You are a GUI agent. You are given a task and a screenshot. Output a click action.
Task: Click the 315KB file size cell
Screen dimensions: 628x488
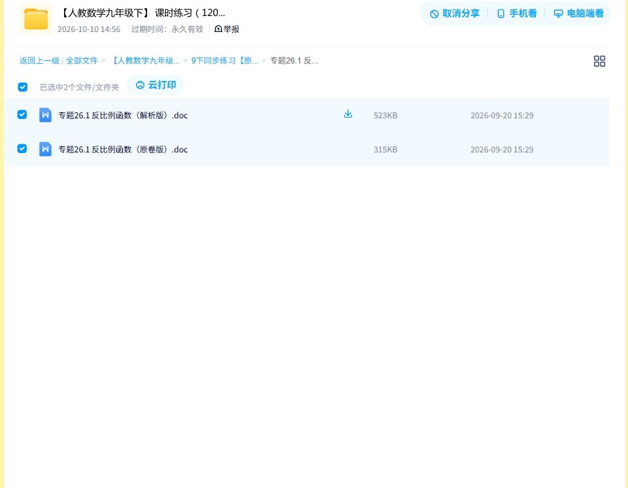[385, 150]
